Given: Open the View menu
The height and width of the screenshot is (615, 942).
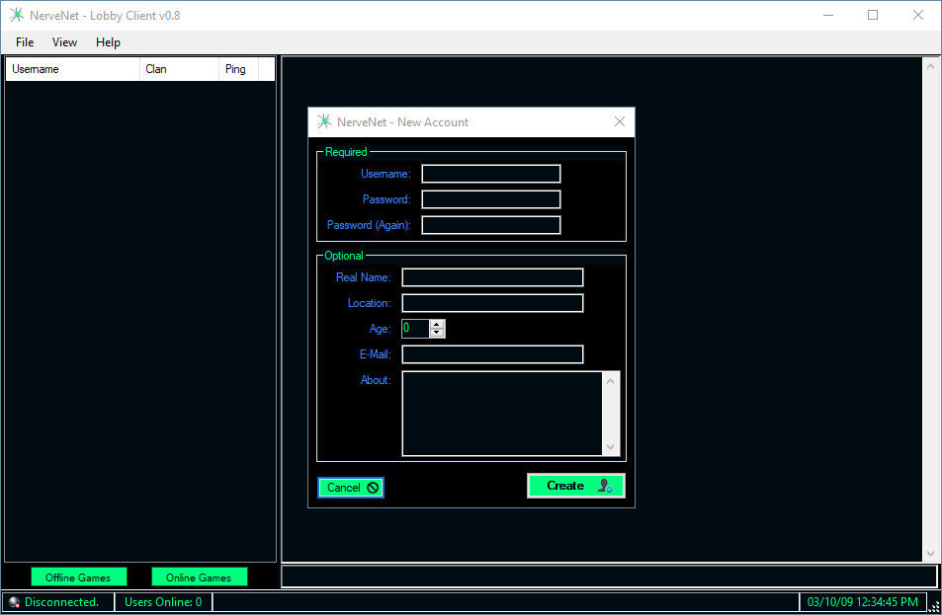Looking at the screenshot, I should (x=64, y=42).
